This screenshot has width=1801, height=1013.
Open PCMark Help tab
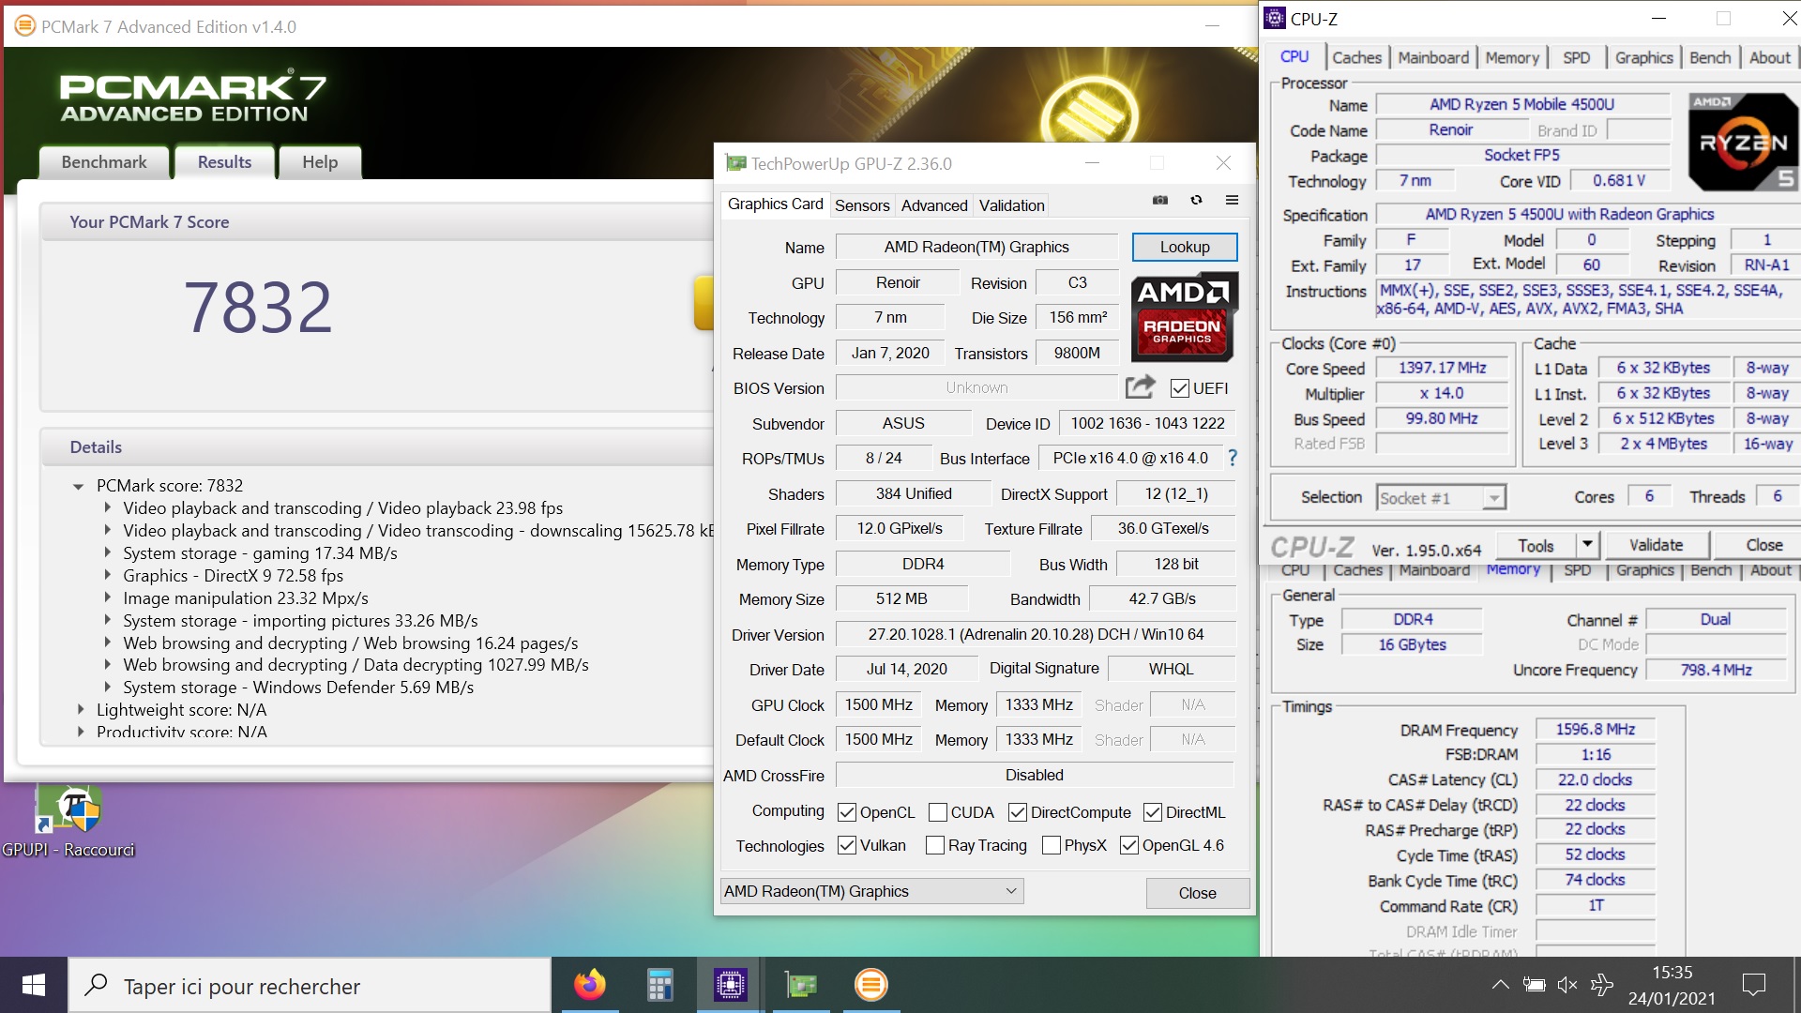point(320,162)
